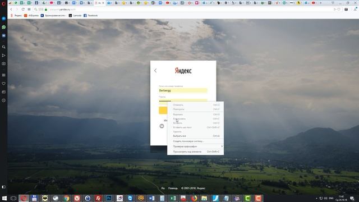Open WhatsApp in the Opera sidebar
This screenshot has height=202, width=359.
point(4,27)
